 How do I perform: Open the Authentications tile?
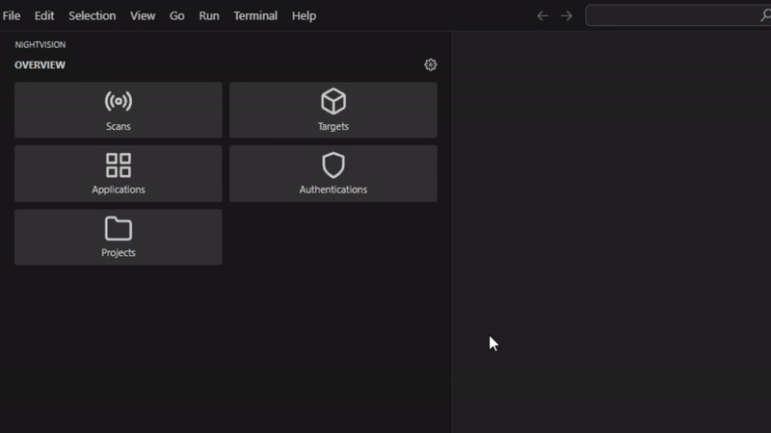coord(332,173)
